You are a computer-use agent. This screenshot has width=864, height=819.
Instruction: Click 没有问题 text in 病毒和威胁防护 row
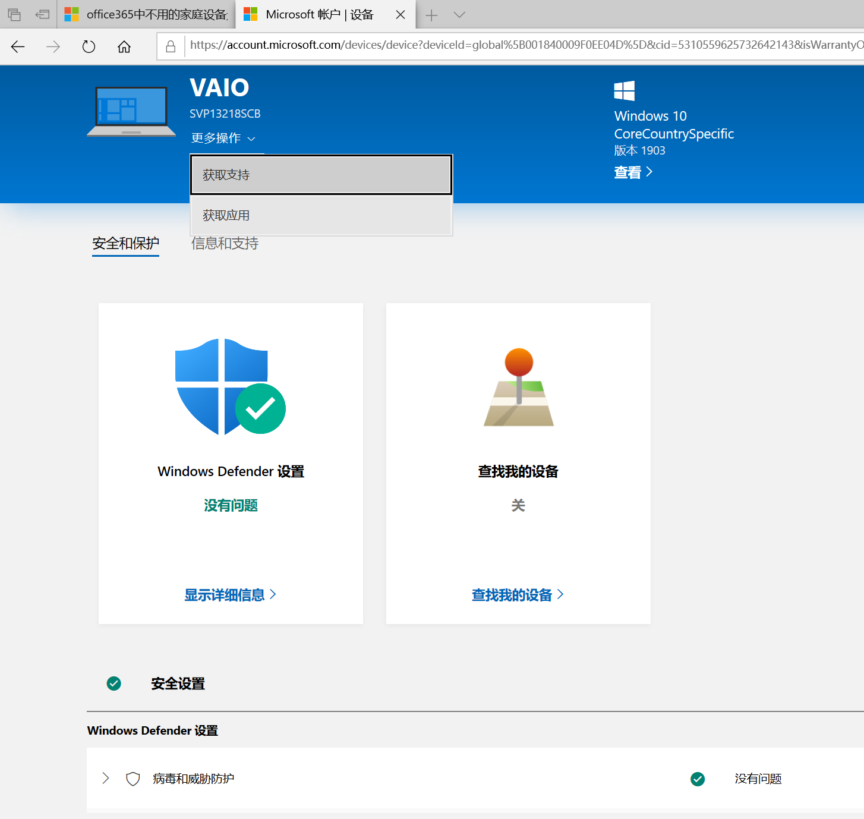pyautogui.click(x=758, y=779)
